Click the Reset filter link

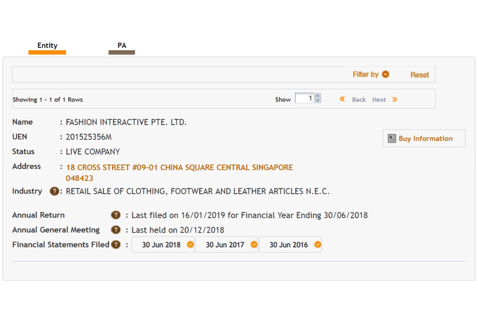419,75
